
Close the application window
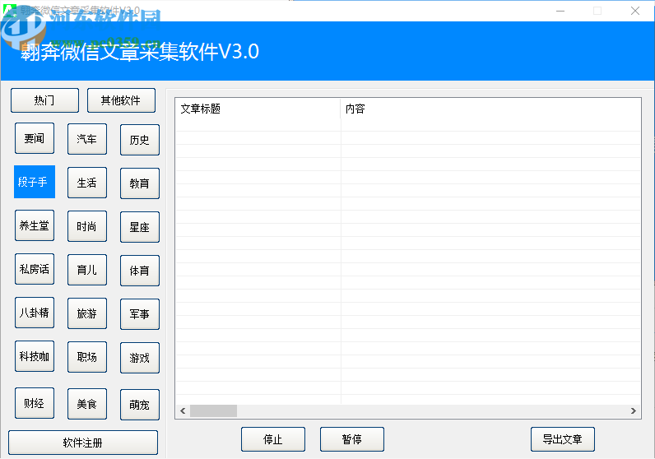[635, 11]
